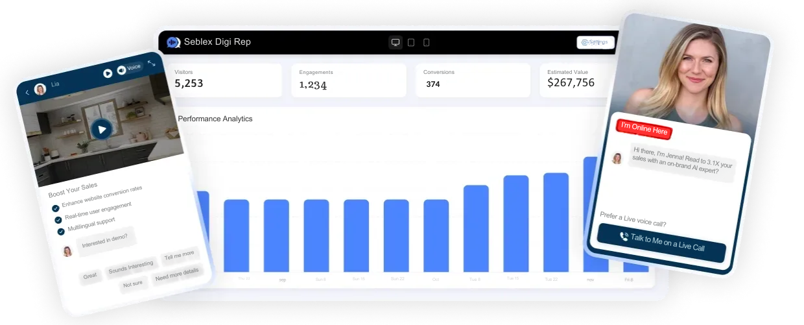Choose the Tell me more reply
The width and height of the screenshot is (804, 325).
(x=179, y=255)
